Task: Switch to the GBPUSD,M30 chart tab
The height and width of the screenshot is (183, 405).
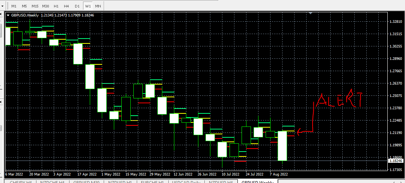Action: [x=86, y=182]
